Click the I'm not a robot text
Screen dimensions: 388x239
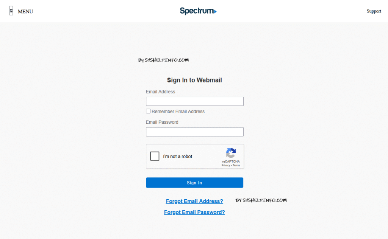coord(178,157)
